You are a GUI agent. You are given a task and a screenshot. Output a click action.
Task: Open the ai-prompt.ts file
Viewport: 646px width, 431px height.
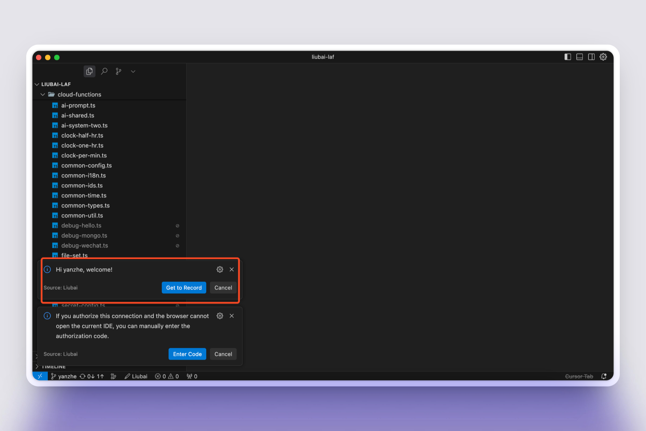tap(78, 105)
